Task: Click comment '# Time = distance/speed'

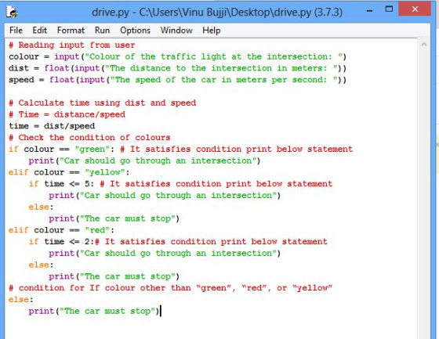Action: click(67, 114)
